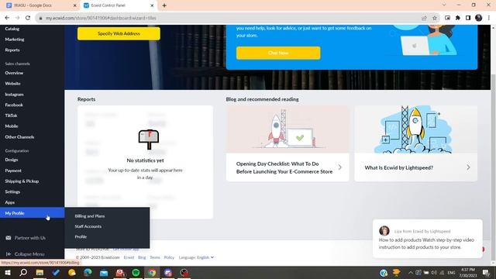Screen dimensions: 496x279
Task: Open the Language English dropdown
Action: point(196,257)
